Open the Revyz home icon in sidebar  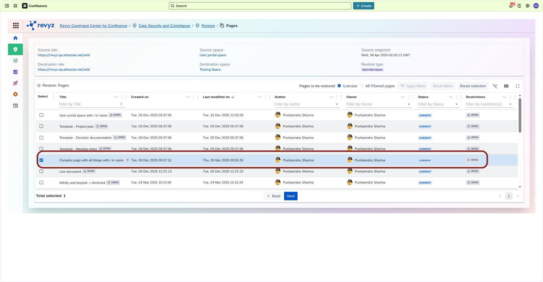click(15, 38)
